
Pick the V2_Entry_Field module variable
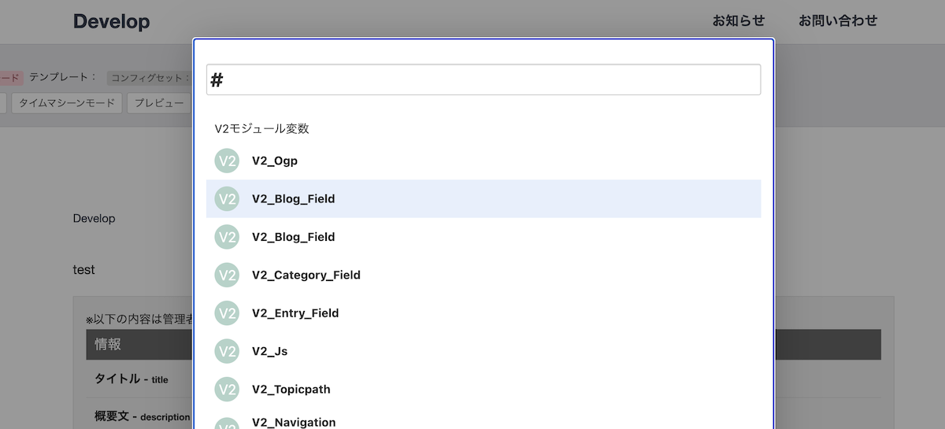coord(295,313)
